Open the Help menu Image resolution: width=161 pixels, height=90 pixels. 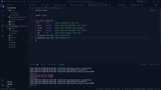pyautogui.click(x=39, y=1)
